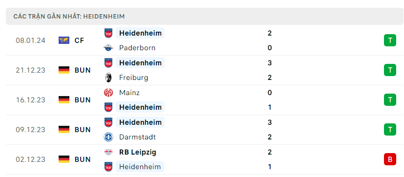This screenshot has height=177, width=404.
Task: Click BUN league label on 16.12.23 row
Action: pos(83,100)
